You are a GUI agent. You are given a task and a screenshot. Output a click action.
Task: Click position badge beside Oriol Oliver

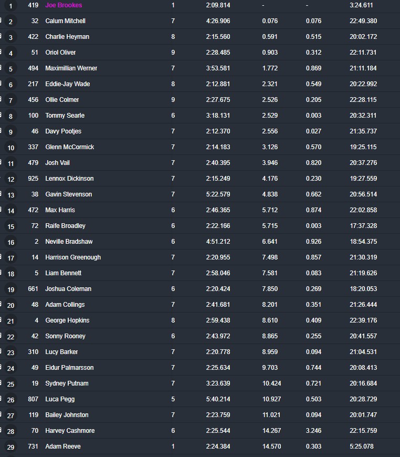click(10, 53)
